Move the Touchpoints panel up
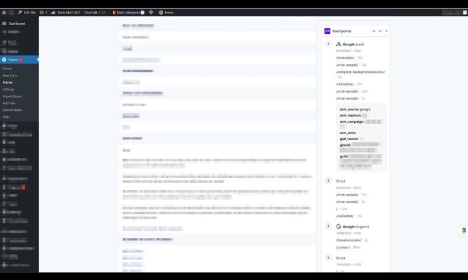 [x=373, y=31]
